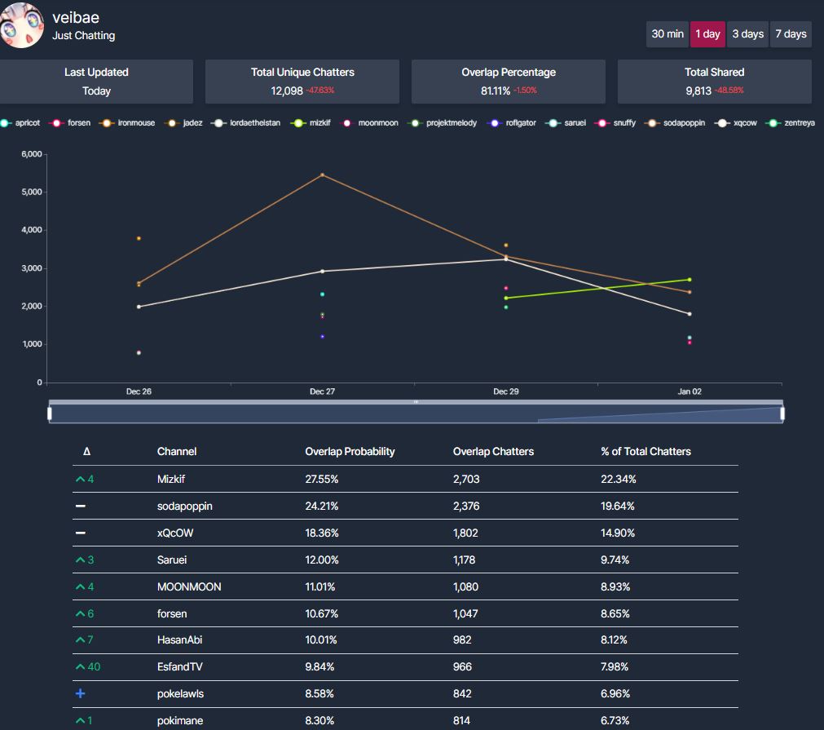
Task: Click the up-arrow rank icon for pokimane
Action: 81,720
